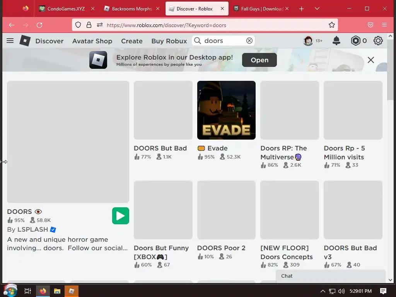Viewport: 396px width, 297px height.
Task: Open Roblox settings gear
Action: pyautogui.click(x=378, y=41)
